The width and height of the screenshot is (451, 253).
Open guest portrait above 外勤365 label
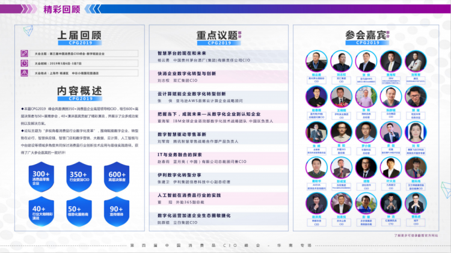[341, 132]
